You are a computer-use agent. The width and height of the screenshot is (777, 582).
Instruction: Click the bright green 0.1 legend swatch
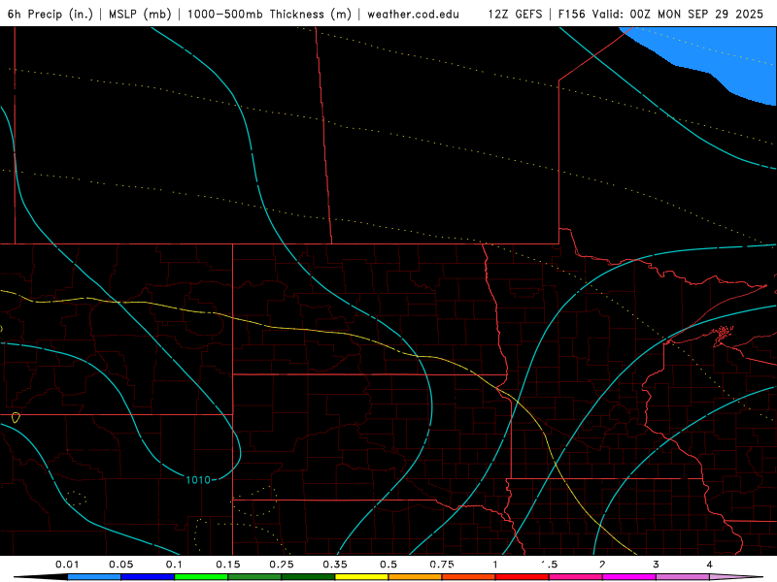pos(201,577)
